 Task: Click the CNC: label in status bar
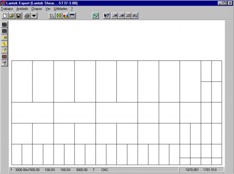tap(105, 170)
